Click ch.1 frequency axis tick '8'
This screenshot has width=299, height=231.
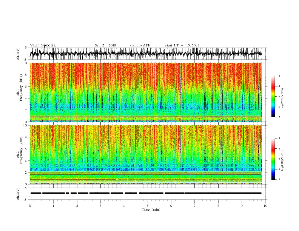26,75
